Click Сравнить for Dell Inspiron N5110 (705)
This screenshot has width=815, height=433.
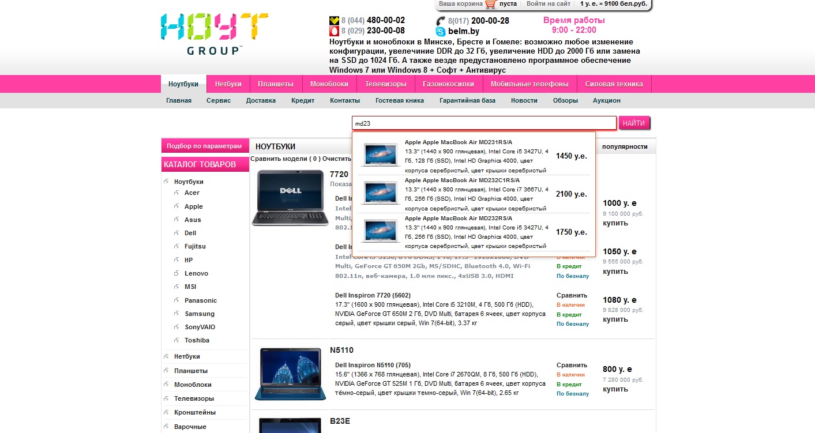point(572,365)
